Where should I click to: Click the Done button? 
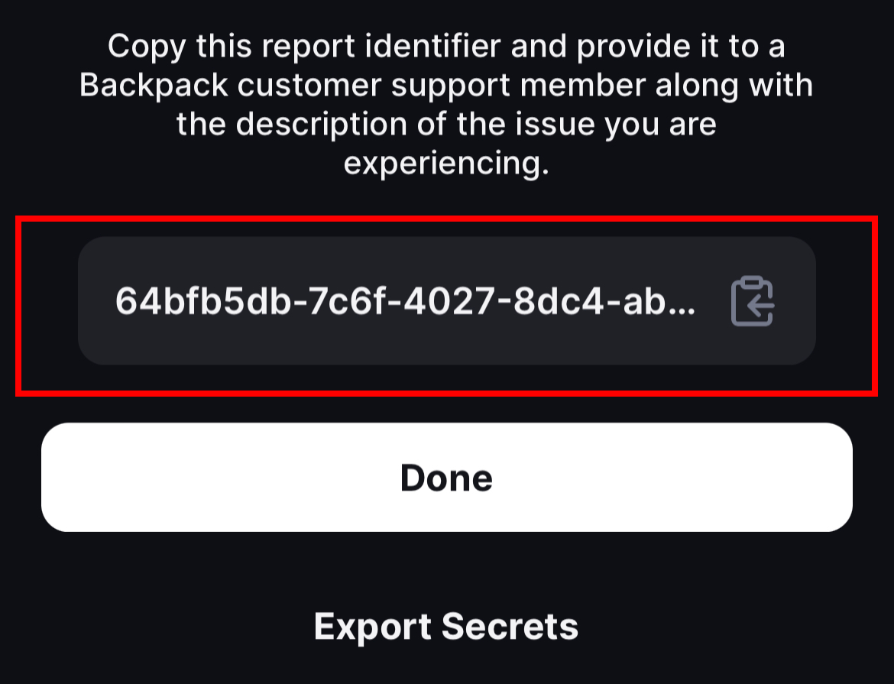point(446,478)
